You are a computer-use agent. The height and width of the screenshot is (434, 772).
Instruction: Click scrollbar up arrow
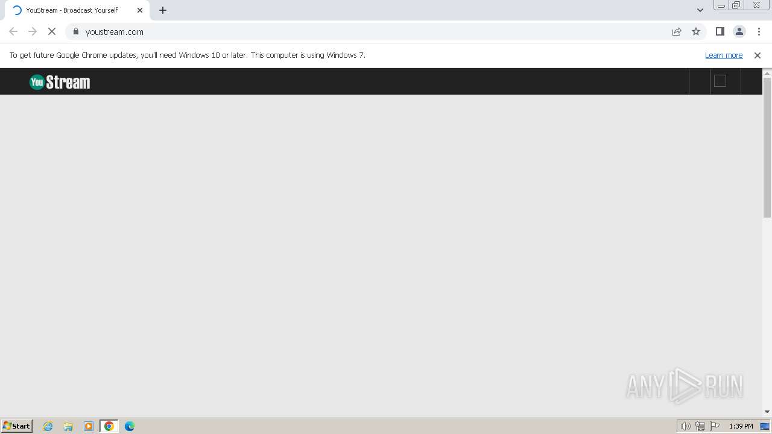[x=767, y=73]
